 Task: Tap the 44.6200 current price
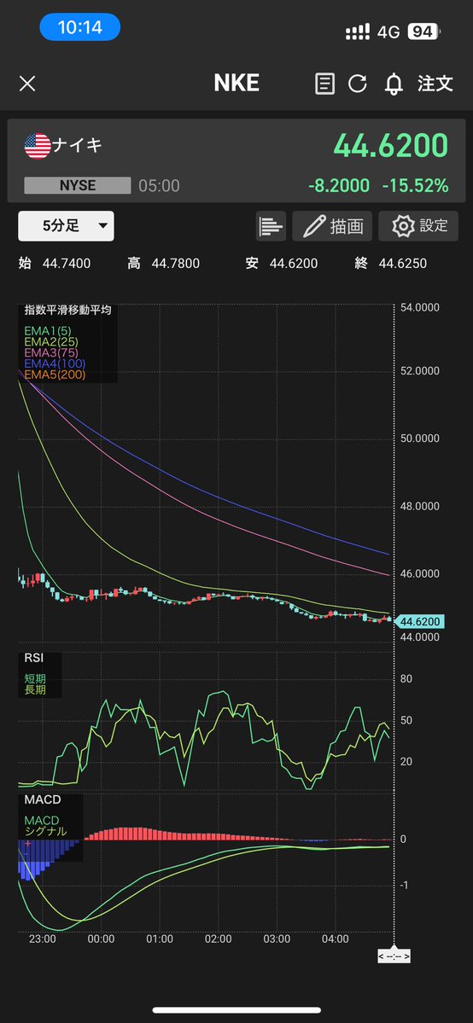tap(391, 146)
